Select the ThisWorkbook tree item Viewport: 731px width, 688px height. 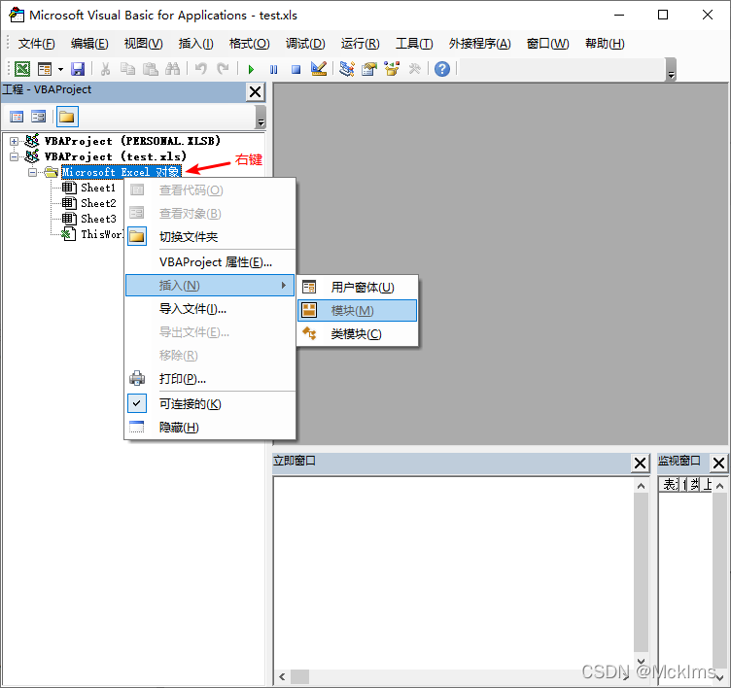click(92, 234)
